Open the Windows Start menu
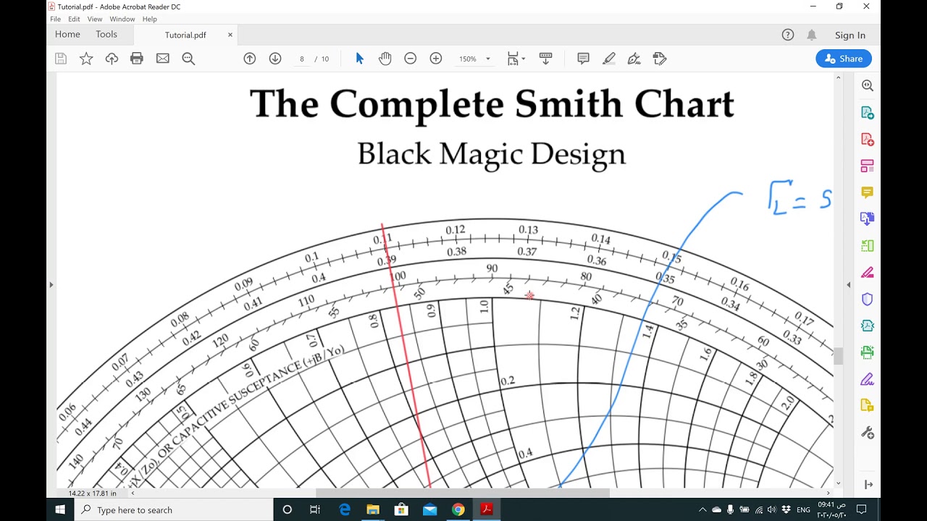The width and height of the screenshot is (927, 521). (60, 509)
